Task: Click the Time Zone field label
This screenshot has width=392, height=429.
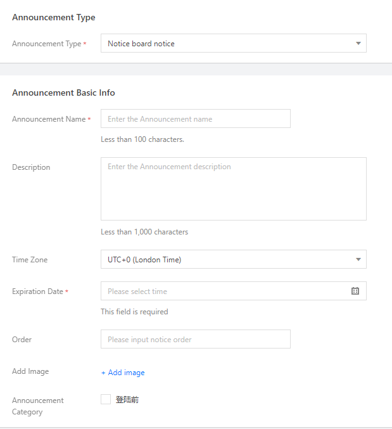Action: coord(30,260)
